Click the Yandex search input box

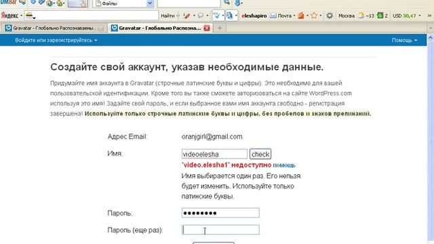(x=92, y=16)
